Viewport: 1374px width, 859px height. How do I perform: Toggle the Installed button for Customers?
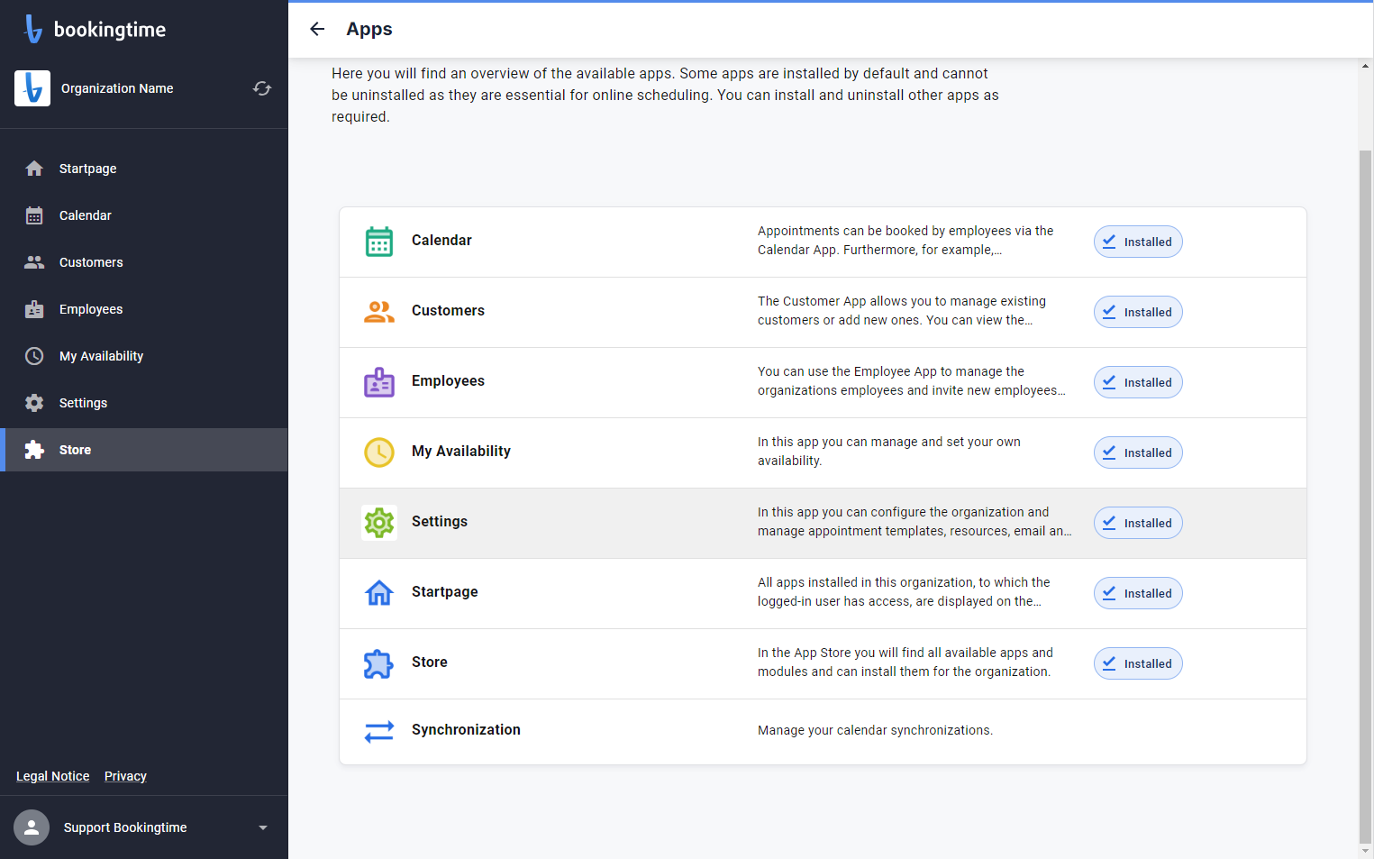[x=1138, y=312]
